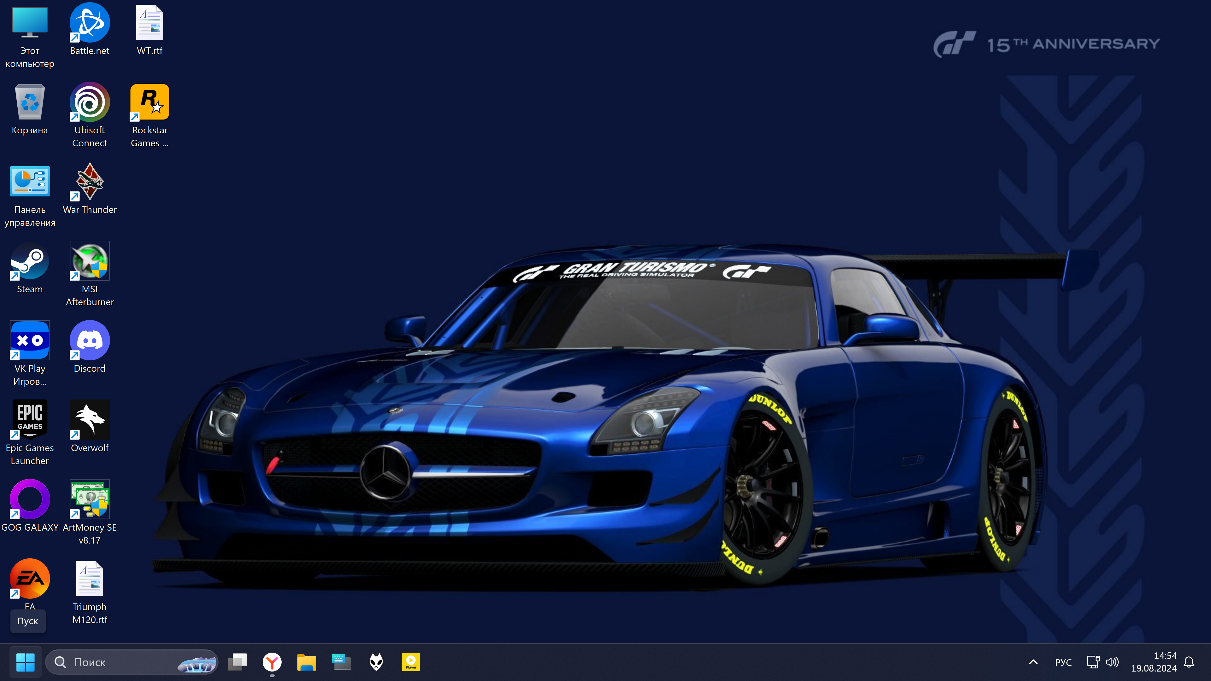Select the War Thunder shortcut
The width and height of the screenshot is (1211, 681).
coord(89,182)
